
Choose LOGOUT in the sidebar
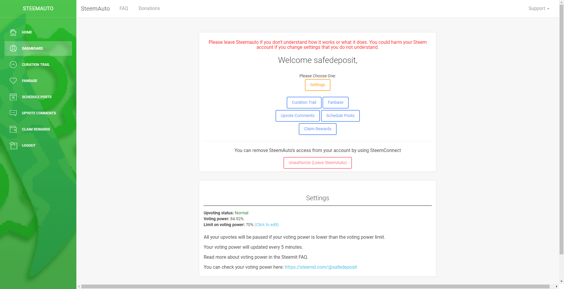click(x=38, y=146)
